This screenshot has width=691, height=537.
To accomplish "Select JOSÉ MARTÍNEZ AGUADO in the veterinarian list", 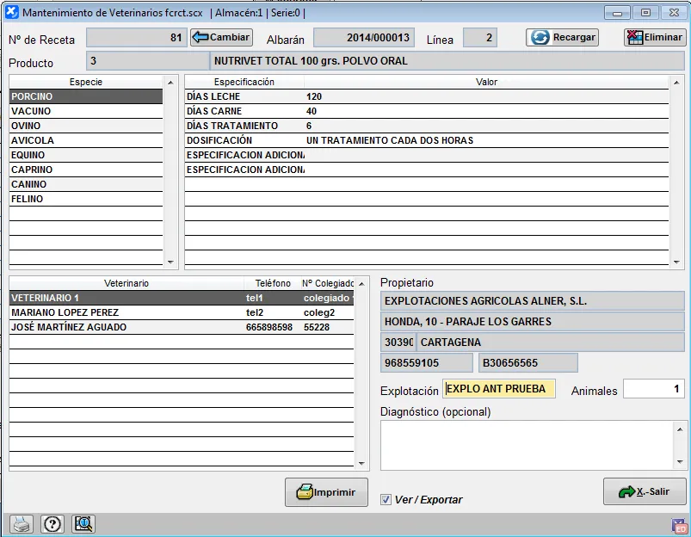I will (125, 328).
